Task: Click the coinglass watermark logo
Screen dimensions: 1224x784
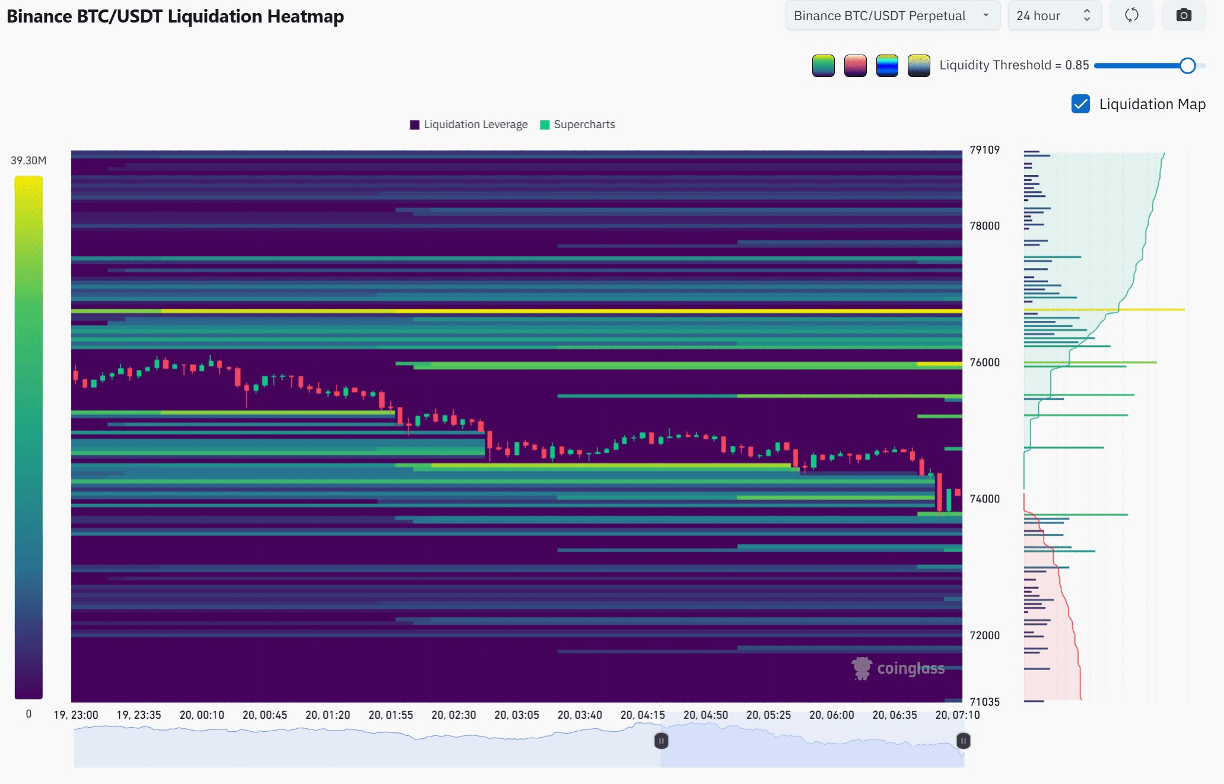Action: tap(898, 668)
